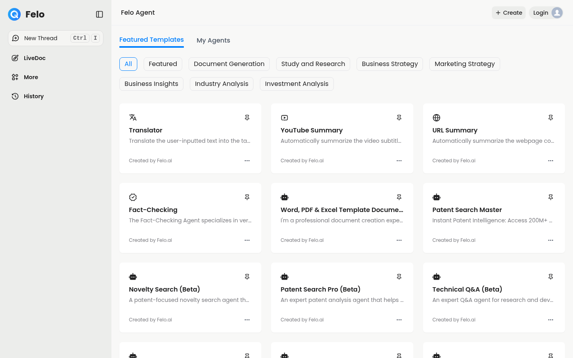Filter by Marketing Strategy
Viewport: 573px width, 358px height.
coord(465,64)
